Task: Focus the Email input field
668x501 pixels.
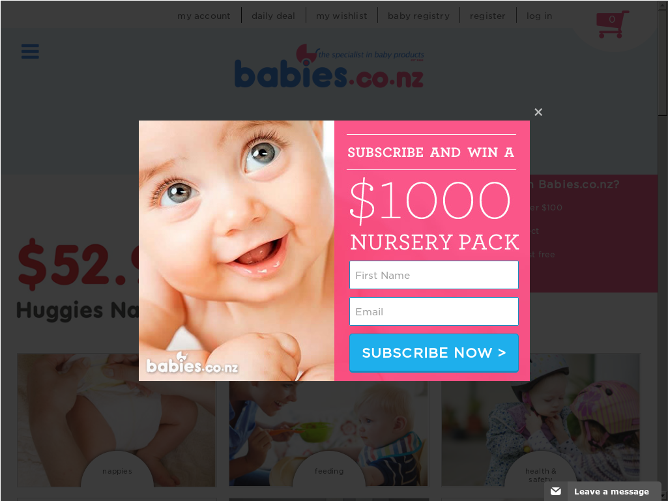Action: pos(433,311)
